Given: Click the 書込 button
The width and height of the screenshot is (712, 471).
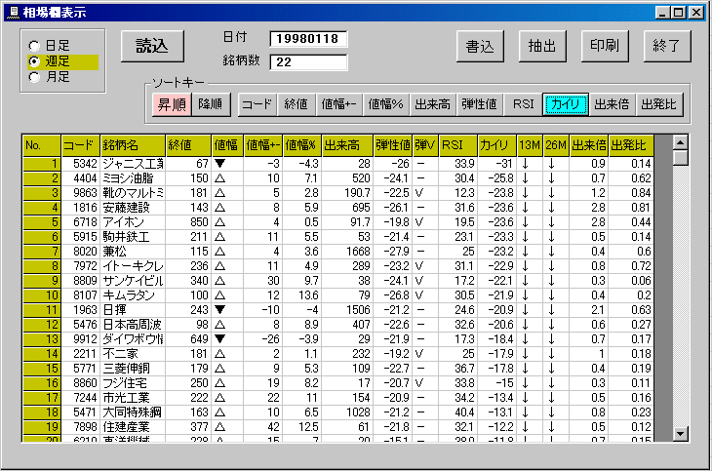Looking at the screenshot, I should pyautogui.click(x=480, y=46).
